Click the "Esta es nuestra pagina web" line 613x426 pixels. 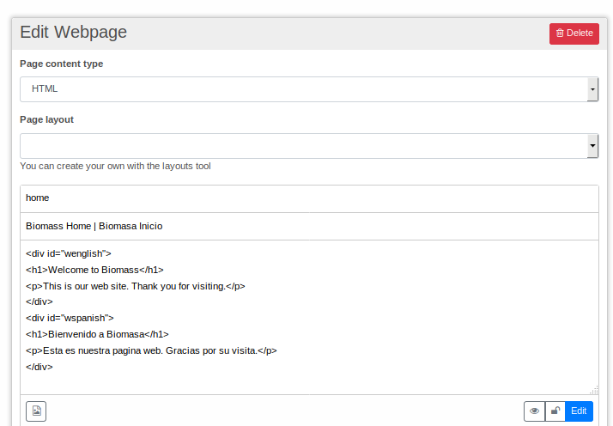pyautogui.click(x=151, y=350)
